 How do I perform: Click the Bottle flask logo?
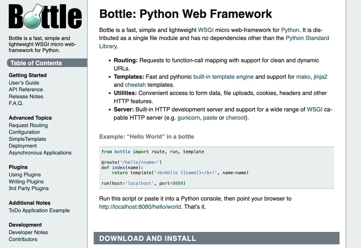[x=45, y=16]
